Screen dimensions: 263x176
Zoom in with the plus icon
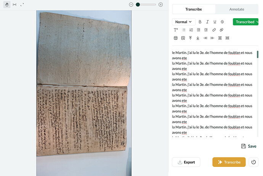(161, 5)
